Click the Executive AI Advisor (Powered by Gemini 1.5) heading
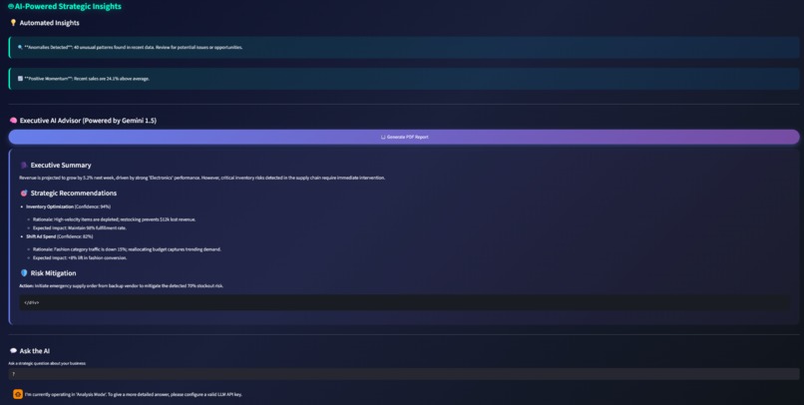Image resolution: width=804 pixels, height=405 pixels. [x=88, y=121]
